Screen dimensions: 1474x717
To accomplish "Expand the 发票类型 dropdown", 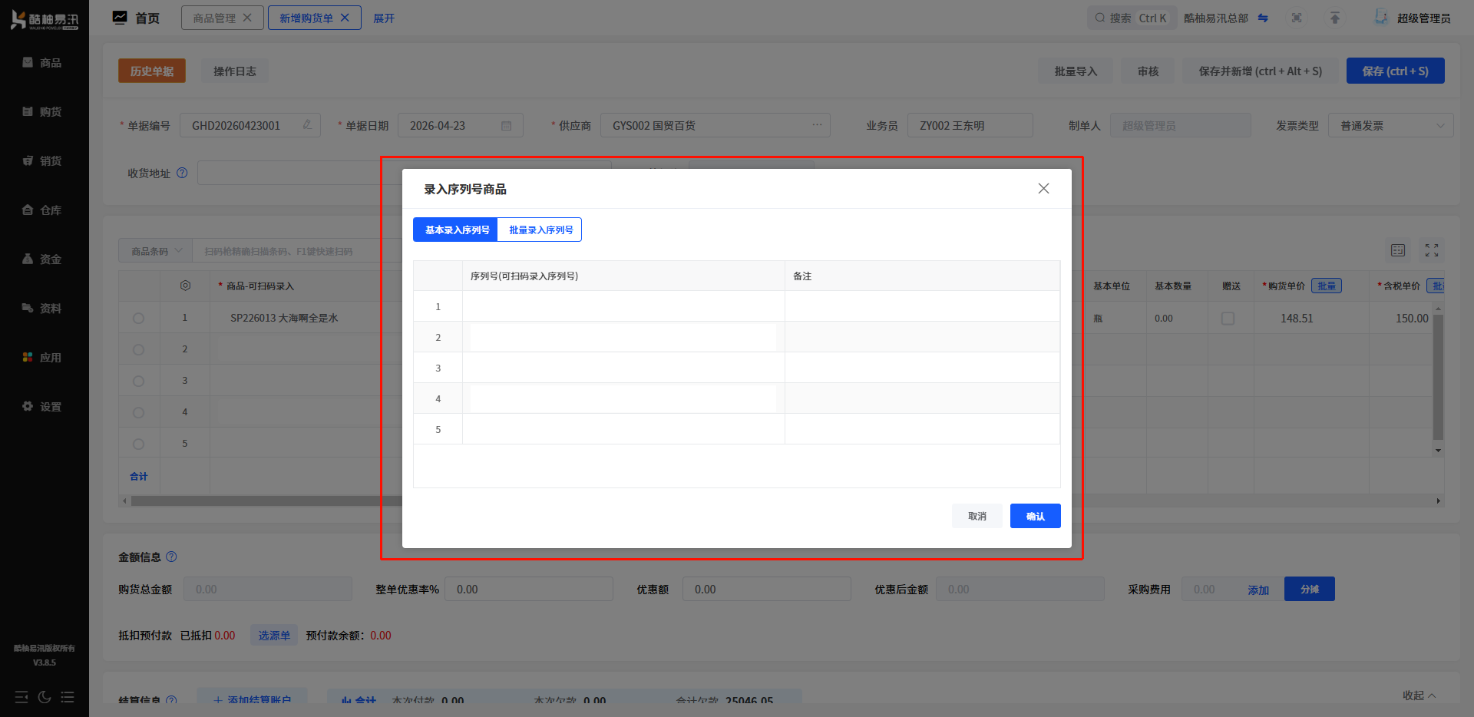I will pyautogui.click(x=1390, y=126).
